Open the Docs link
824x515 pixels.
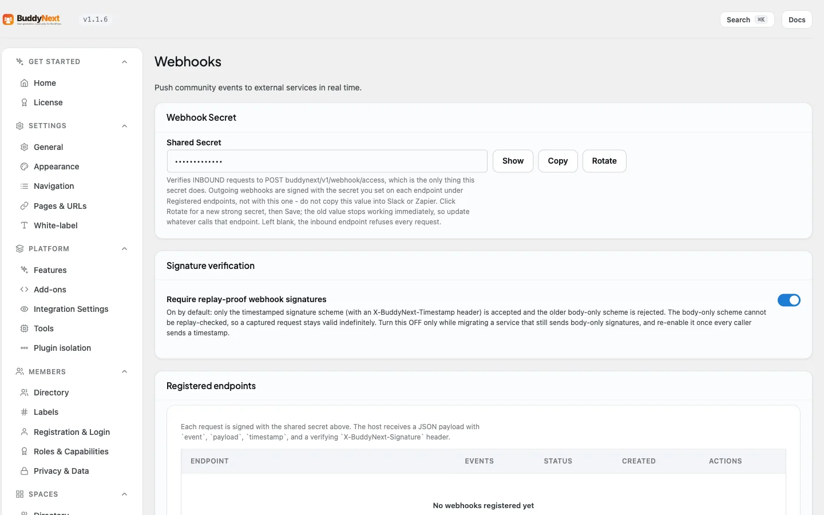[x=797, y=19]
